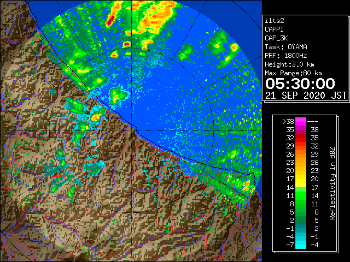Click the magenta >38 dBZ color swatch
Image resolution: width=350 pixels, height=262 pixels.
click(x=300, y=121)
